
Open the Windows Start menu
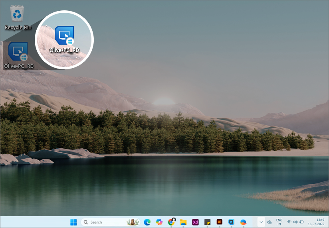74,222
